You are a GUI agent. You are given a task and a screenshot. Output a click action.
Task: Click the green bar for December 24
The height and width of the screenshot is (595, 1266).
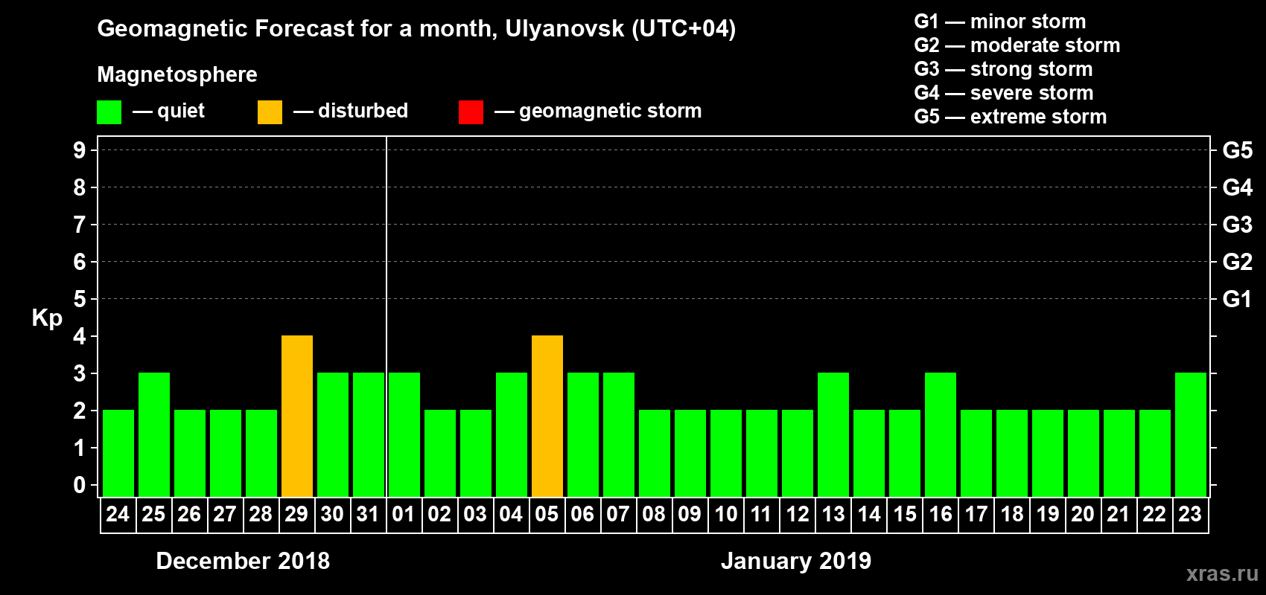118,453
